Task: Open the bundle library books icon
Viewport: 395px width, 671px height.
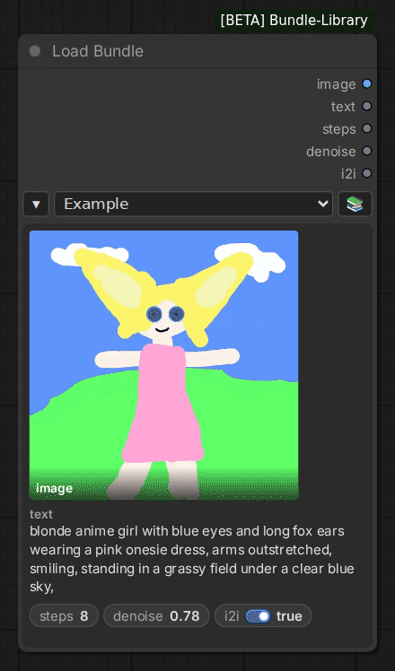Action: (355, 205)
